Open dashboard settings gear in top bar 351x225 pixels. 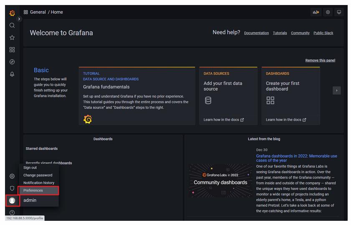click(328, 12)
